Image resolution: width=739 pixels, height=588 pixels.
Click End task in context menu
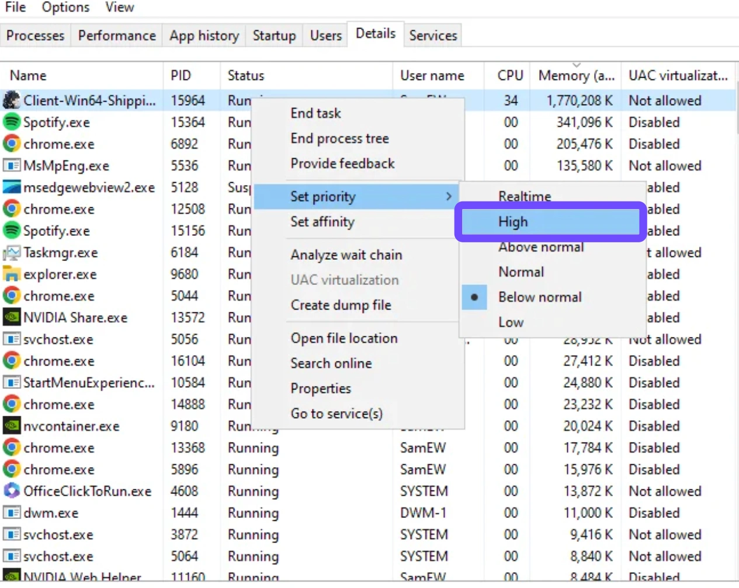pyautogui.click(x=315, y=113)
